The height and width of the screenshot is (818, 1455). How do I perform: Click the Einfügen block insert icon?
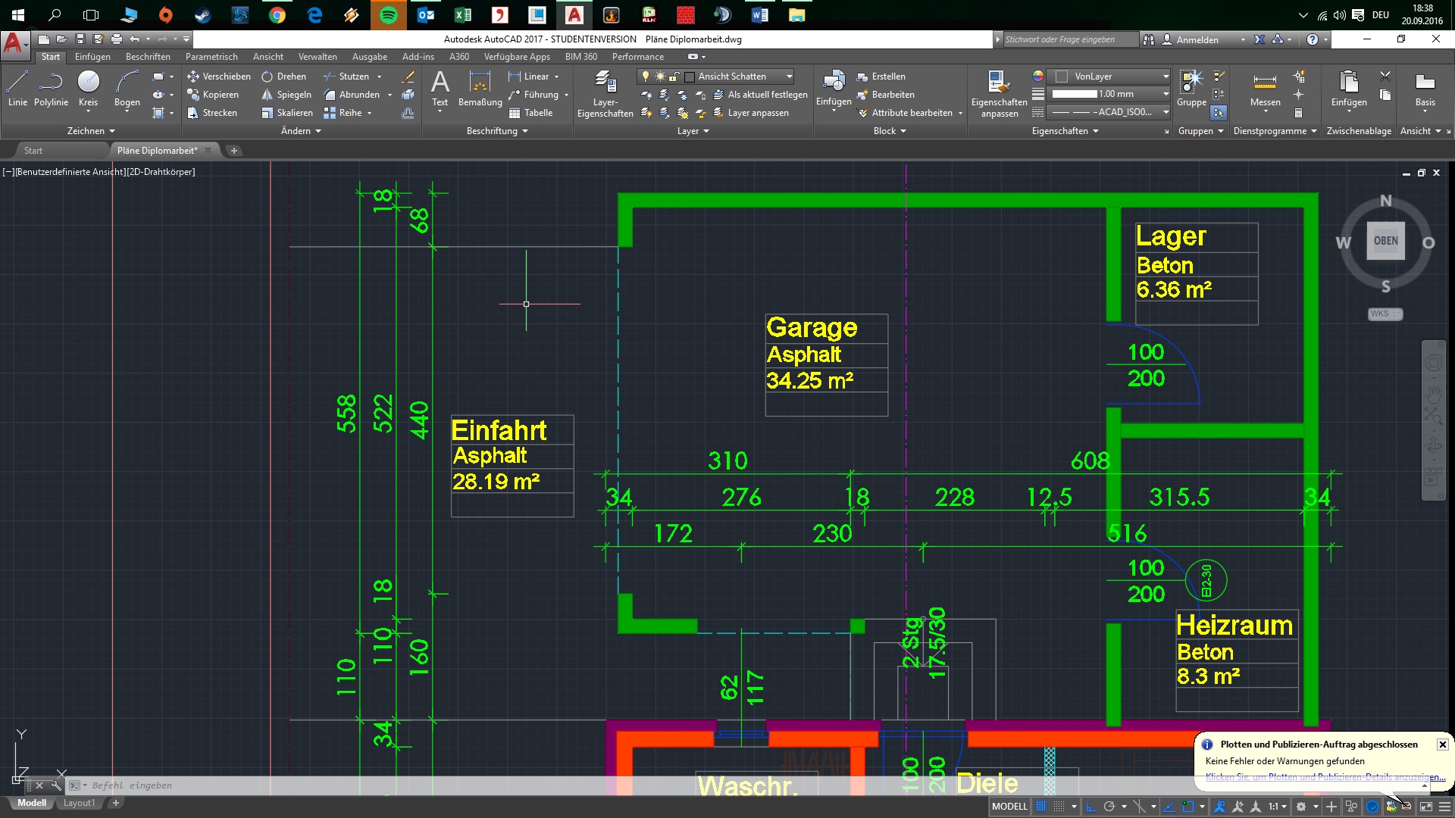[834, 80]
